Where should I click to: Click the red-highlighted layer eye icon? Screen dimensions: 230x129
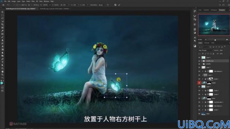pos(199,83)
